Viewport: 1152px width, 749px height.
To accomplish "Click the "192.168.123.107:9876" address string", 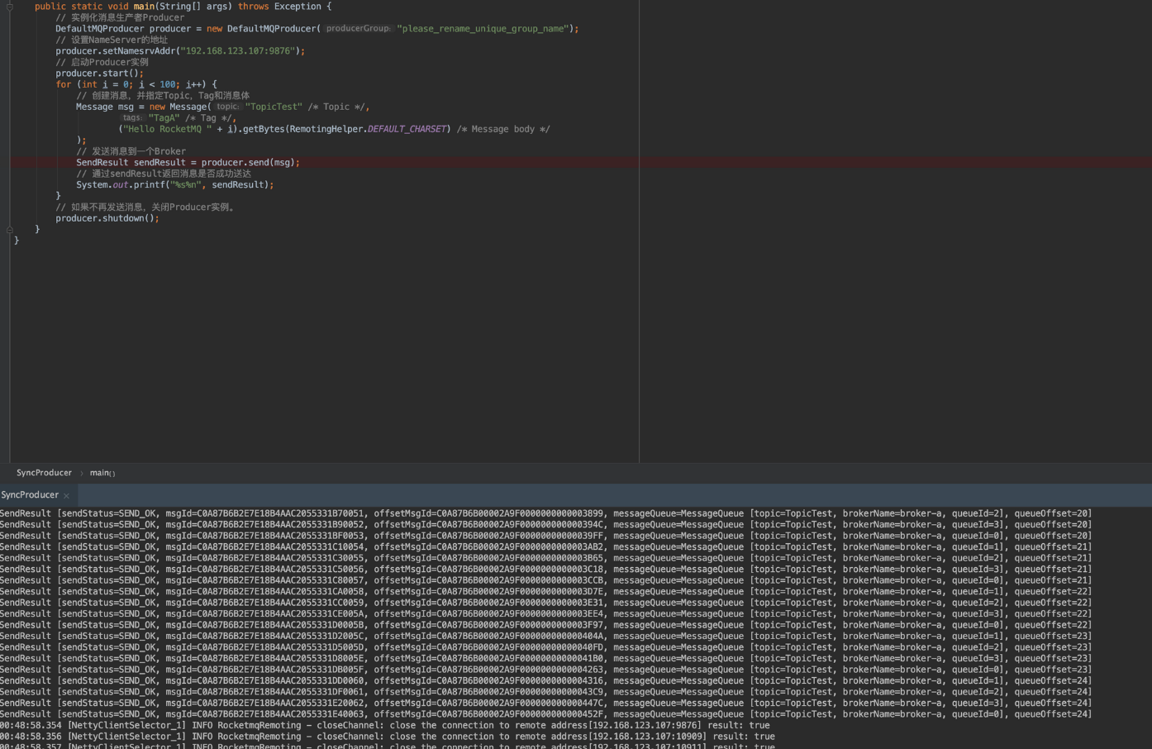I will [237, 51].
